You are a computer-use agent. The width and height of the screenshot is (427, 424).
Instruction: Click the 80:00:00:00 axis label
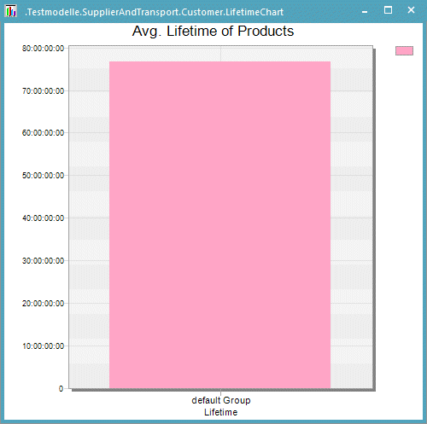pyautogui.click(x=44, y=49)
